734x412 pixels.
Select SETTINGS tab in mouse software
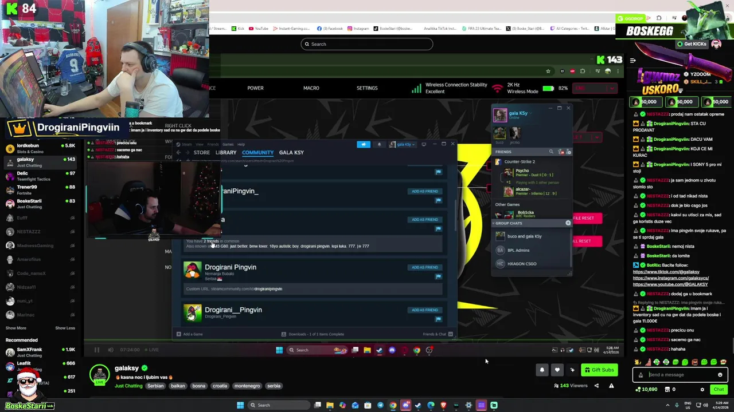tap(367, 88)
